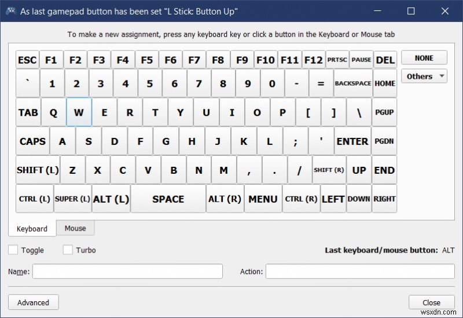Screen dimensions: 463x318
Task: Assign the highlighted W key
Action: 79,112
